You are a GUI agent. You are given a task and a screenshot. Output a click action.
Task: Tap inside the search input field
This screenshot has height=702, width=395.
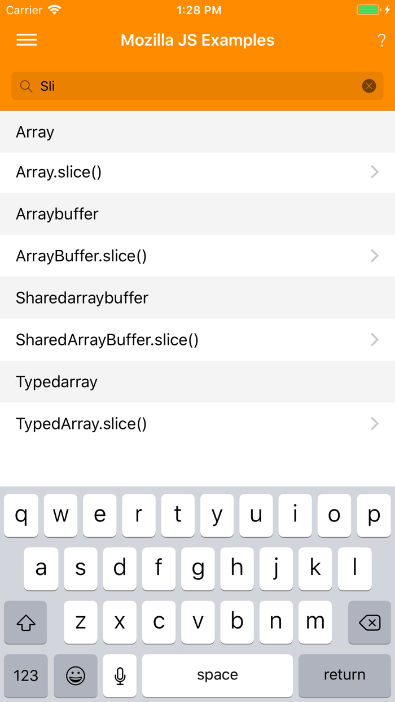coord(169,86)
